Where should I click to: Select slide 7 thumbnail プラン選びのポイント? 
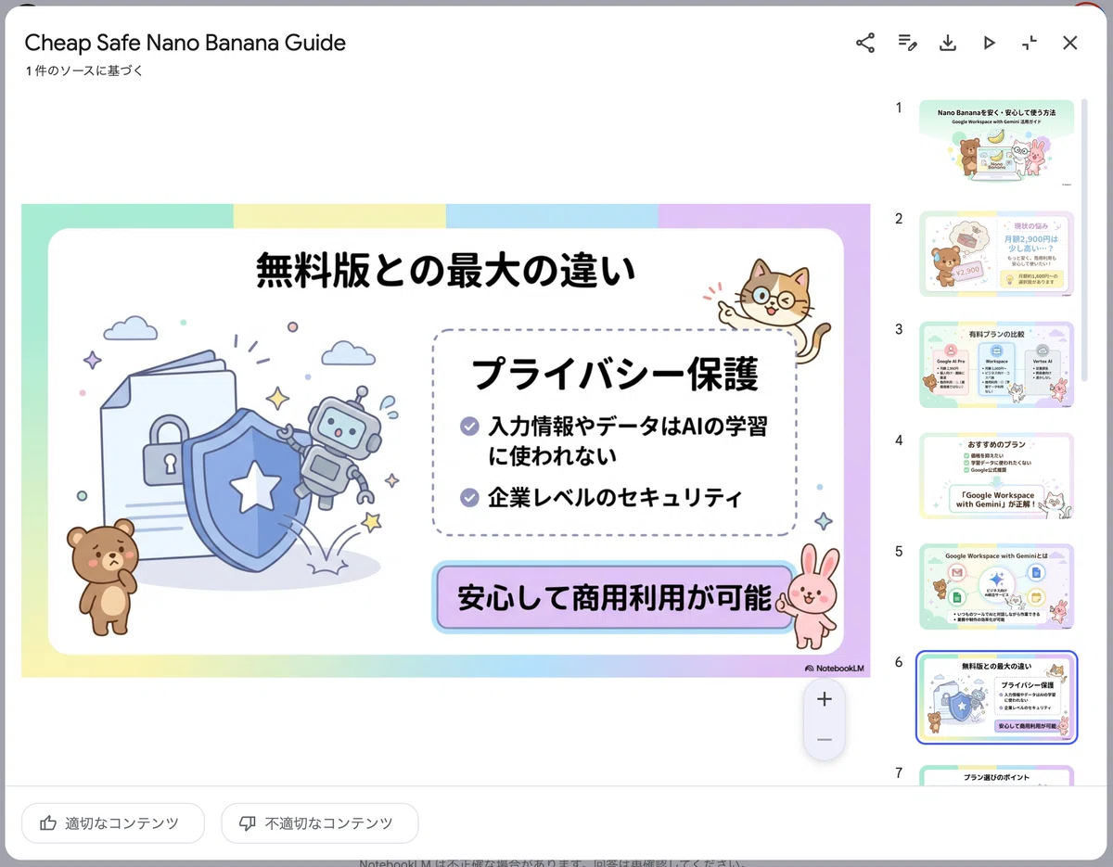(x=996, y=775)
